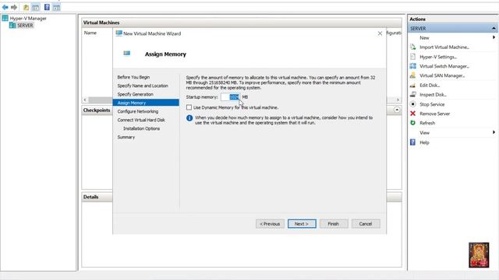Go to Specify Generation step

[135, 94]
